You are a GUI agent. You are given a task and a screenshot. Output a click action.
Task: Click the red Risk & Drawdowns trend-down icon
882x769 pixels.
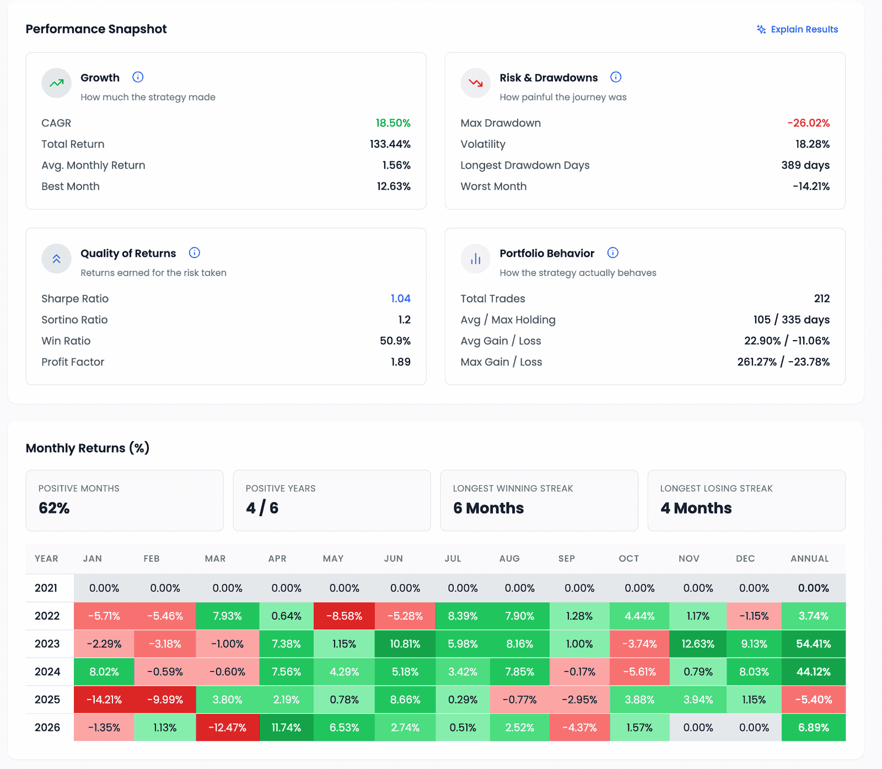(475, 83)
